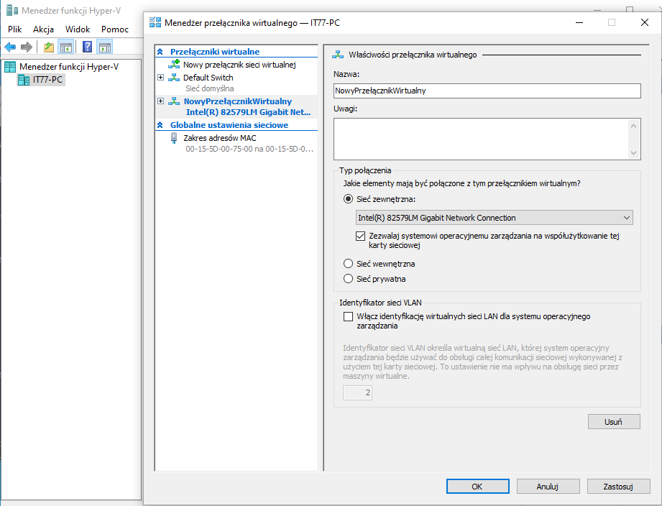Click the blue question mark help icon
The width and height of the screenshot is (662, 506).
click(87, 47)
